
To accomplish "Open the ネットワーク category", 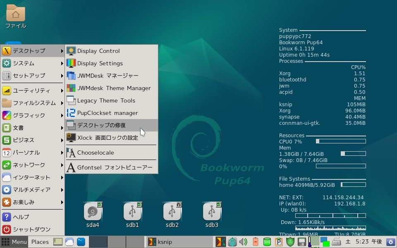I will [32, 165].
